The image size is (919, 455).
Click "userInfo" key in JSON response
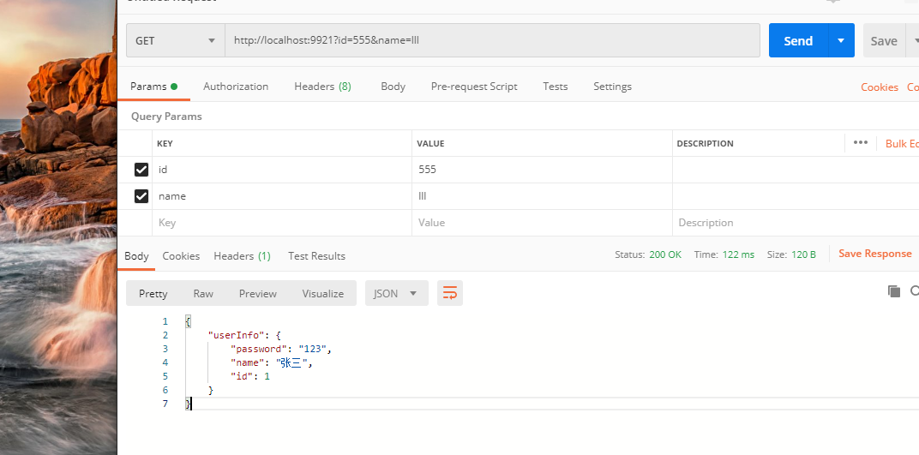point(237,335)
